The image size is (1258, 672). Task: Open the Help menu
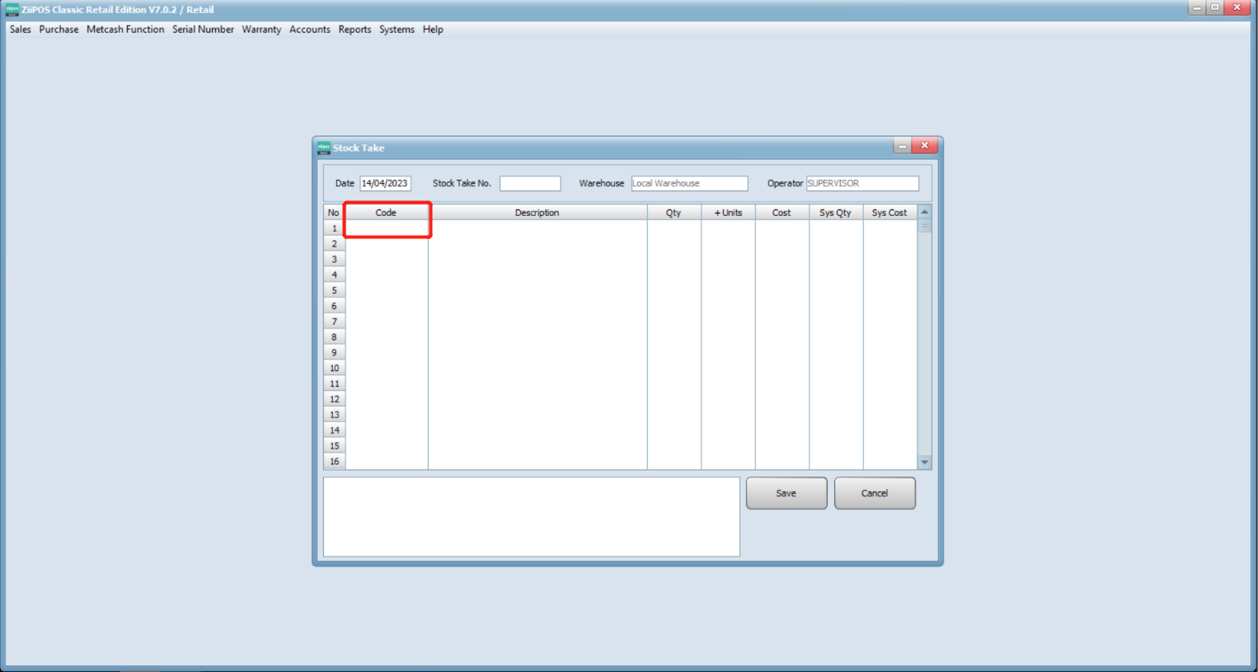point(432,29)
